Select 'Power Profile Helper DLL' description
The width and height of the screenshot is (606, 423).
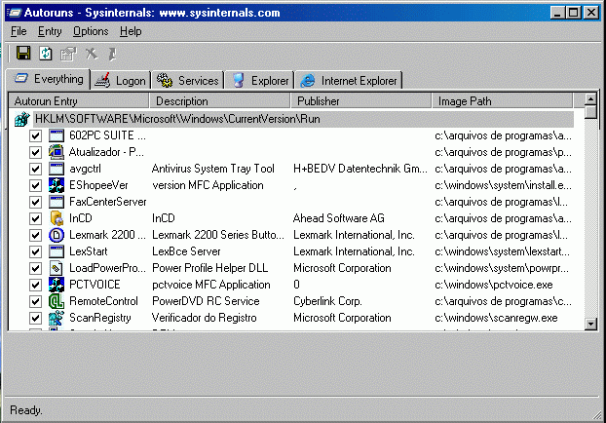click(209, 268)
